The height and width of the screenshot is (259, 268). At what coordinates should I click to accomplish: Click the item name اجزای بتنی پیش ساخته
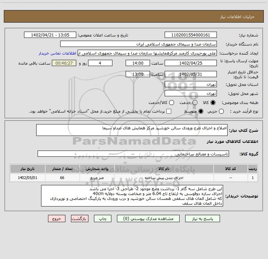(x=164, y=178)
